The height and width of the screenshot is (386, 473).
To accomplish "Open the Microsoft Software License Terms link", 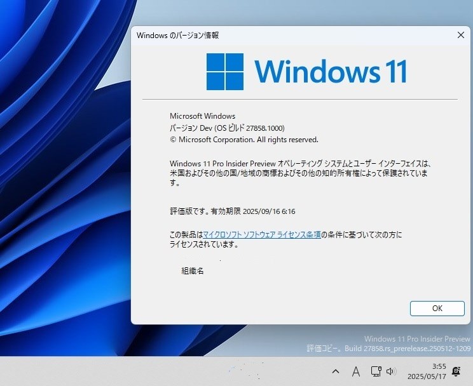I will [261, 234].
